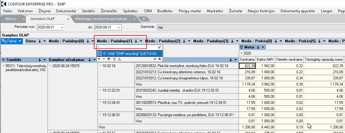This screenshot has height=133, width=345.
Task: Toggle the UAB "EMP recycling" (LIETUVA) checkbox
Action: pyautogui.click(x=99, y=53)
